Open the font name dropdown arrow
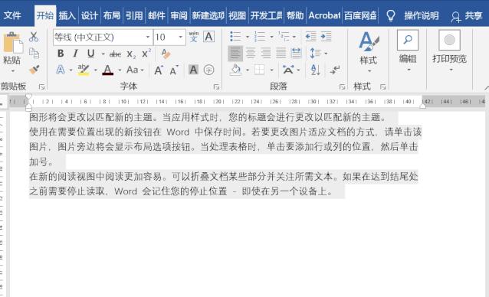This screenshot has width=489, height=297. [148, 37]
